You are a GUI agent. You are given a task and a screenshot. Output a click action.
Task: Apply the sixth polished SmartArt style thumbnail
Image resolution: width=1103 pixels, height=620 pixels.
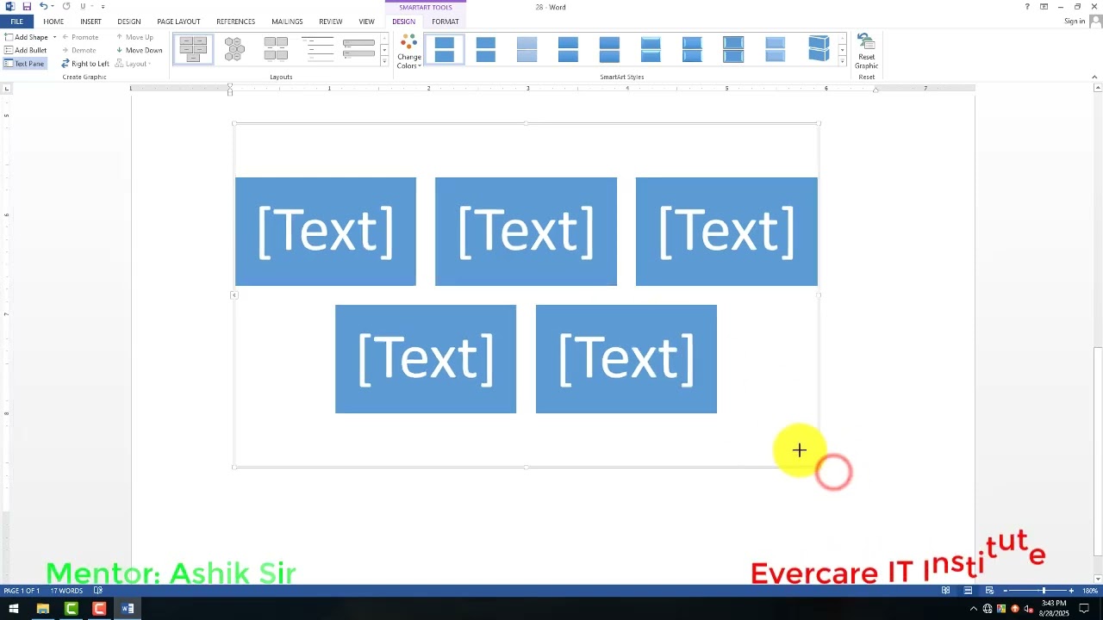[x=651, y=49]
